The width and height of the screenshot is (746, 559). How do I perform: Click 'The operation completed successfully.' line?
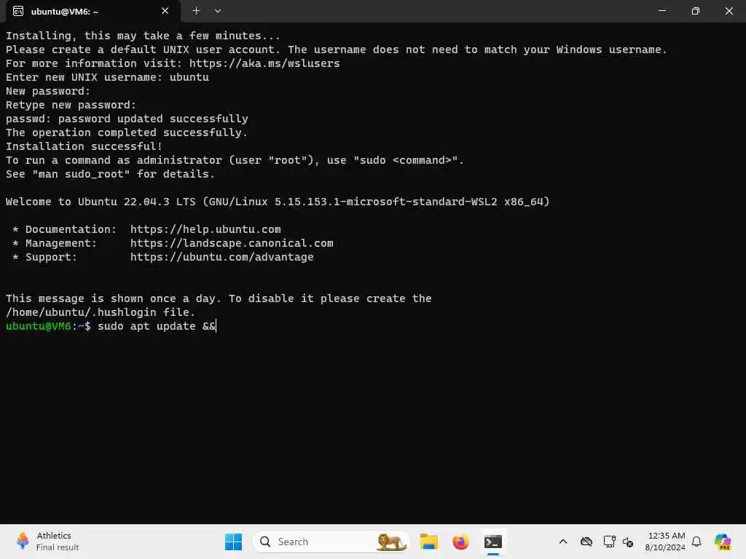click(x=127, y=132)
